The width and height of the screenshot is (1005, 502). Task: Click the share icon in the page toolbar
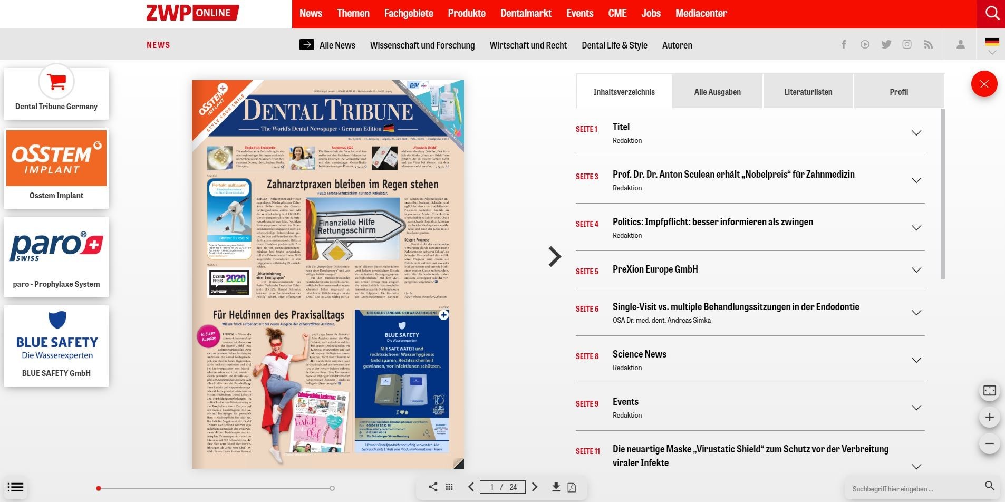pos(433,487)
